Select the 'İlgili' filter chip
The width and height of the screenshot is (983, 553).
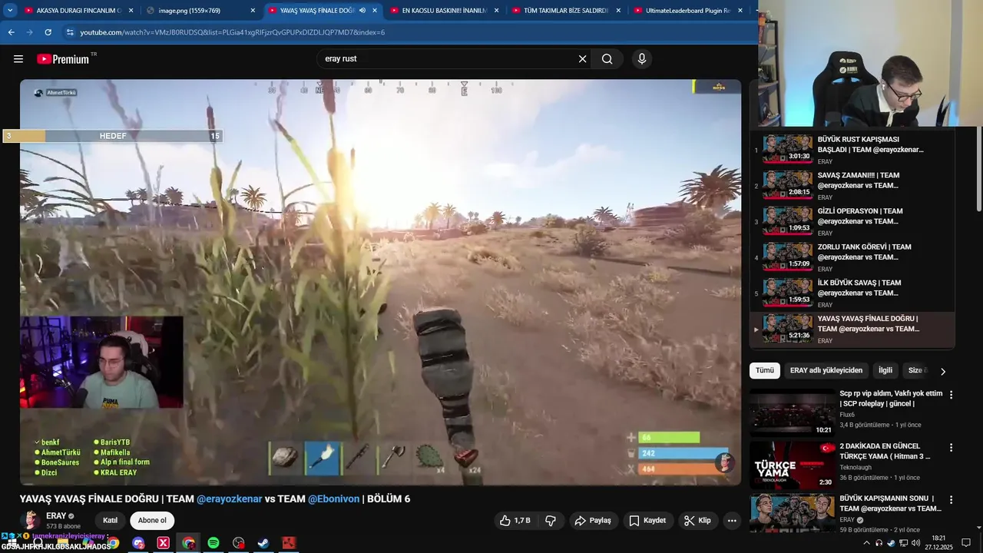tap(885, 370)
